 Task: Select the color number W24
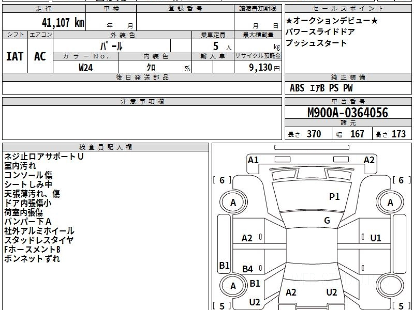tap(86, 67)
